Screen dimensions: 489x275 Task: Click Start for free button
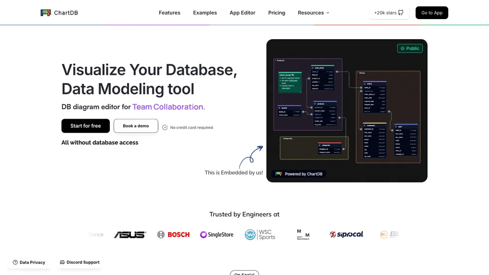pyautogui.click(x=85, y=126)
